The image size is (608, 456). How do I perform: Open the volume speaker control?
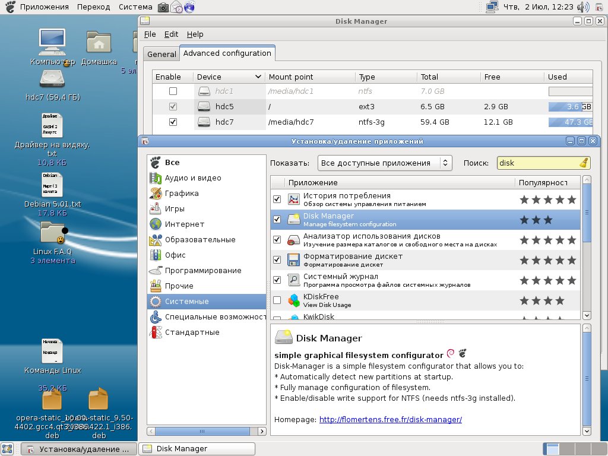click(x=582, y=7)
